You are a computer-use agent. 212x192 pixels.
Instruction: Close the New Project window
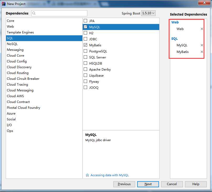(x=204, y=3)
